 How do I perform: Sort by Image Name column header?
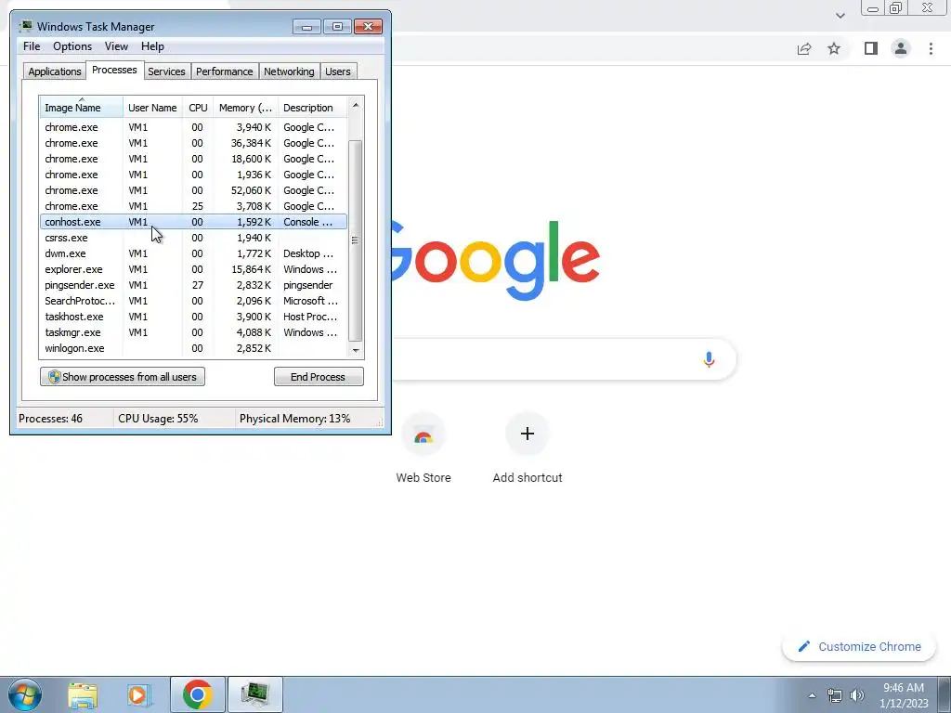coord(82,108)
